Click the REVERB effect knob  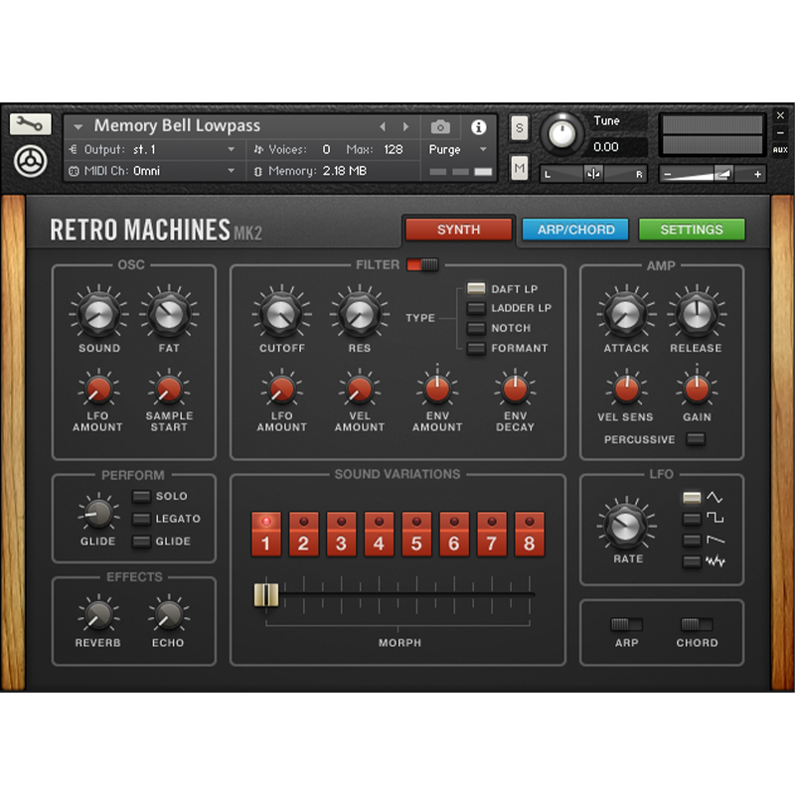[x=98, y=615]
